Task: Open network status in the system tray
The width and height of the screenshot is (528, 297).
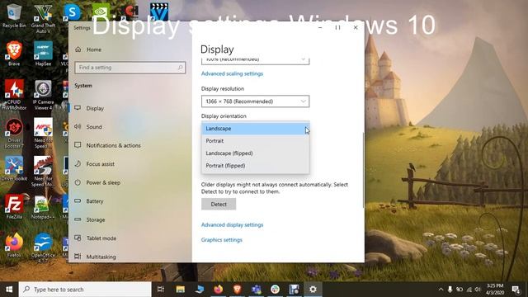Action: [x=469, y=290]
